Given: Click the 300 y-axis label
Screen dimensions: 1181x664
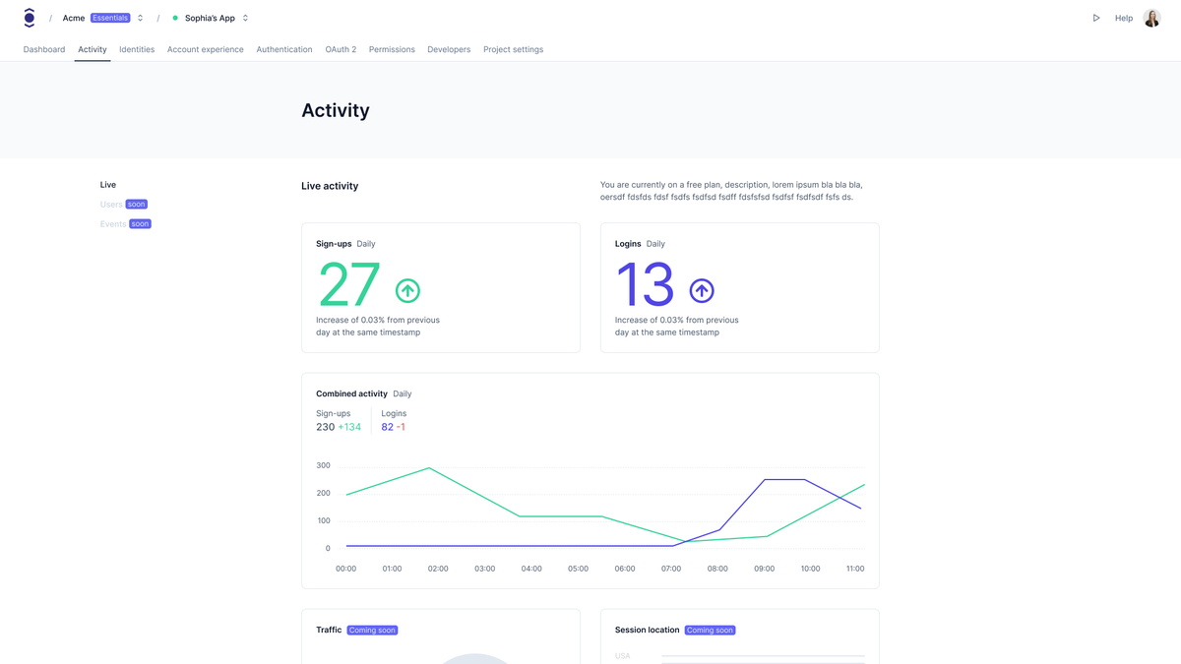Looking at the screenshot, I should (324, 465).
